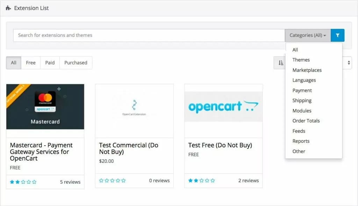
Task: Open the sort select arrows
Action: (349, 63)
